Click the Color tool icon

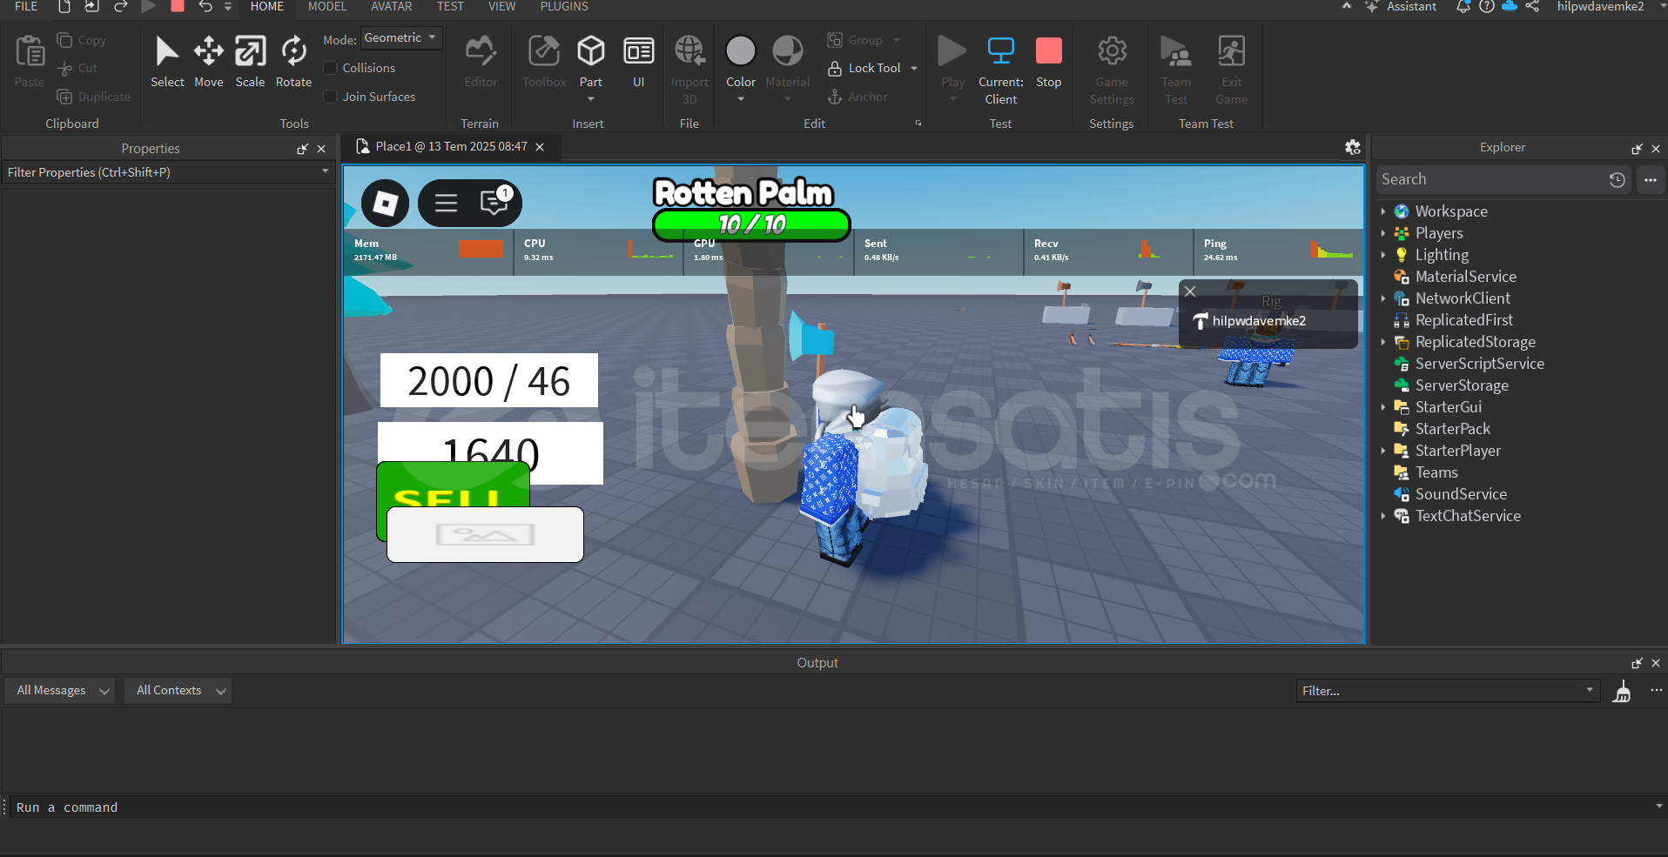(741, 51)
